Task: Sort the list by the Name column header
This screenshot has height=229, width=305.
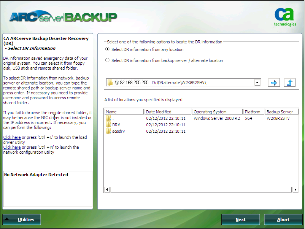Action: click(124, 112)
